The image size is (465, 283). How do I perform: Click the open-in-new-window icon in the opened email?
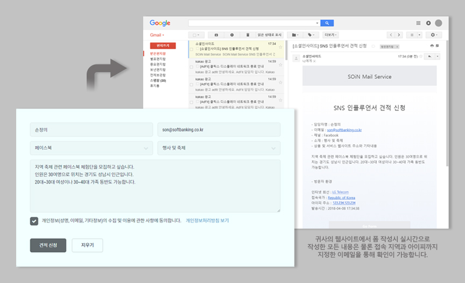pos(437,46)
